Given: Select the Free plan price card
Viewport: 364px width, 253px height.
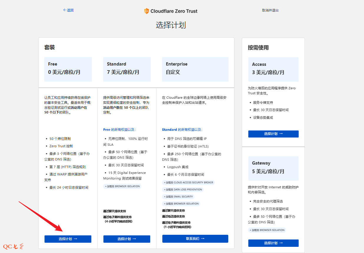Looking at the screenshot, I should (x=68, y=69).
